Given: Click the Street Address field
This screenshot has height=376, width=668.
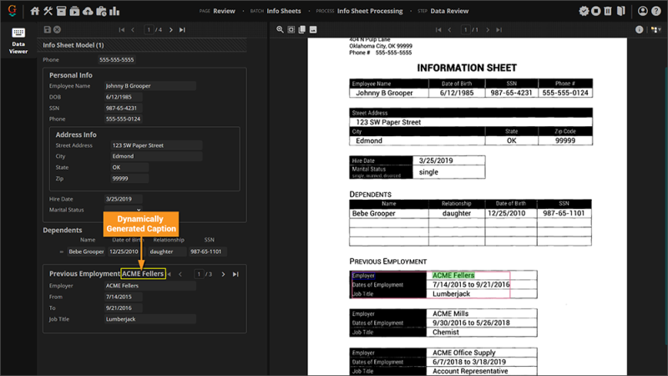Looking at the screenshot, I should tap(156, 145).
